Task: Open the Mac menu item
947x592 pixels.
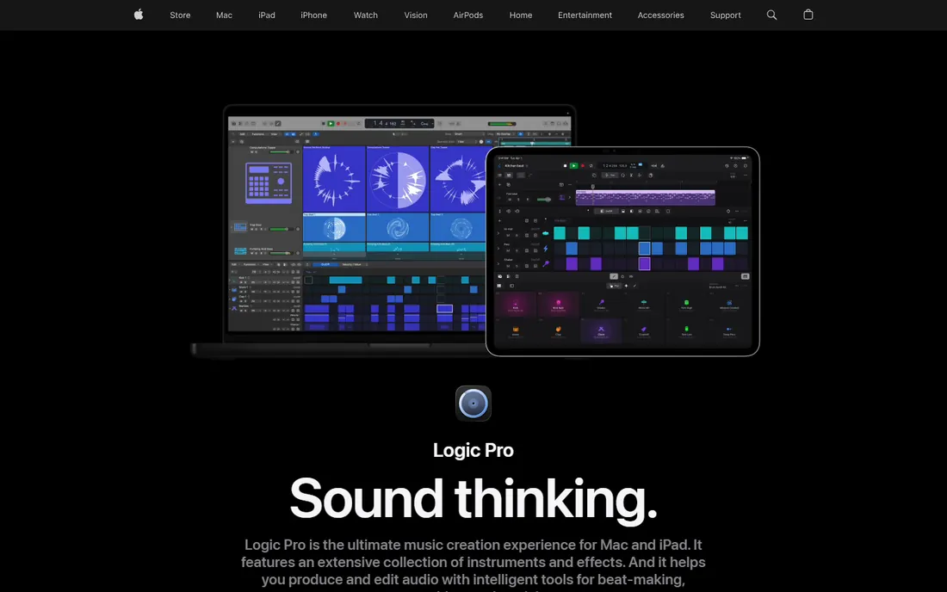Action: [224, 15]
